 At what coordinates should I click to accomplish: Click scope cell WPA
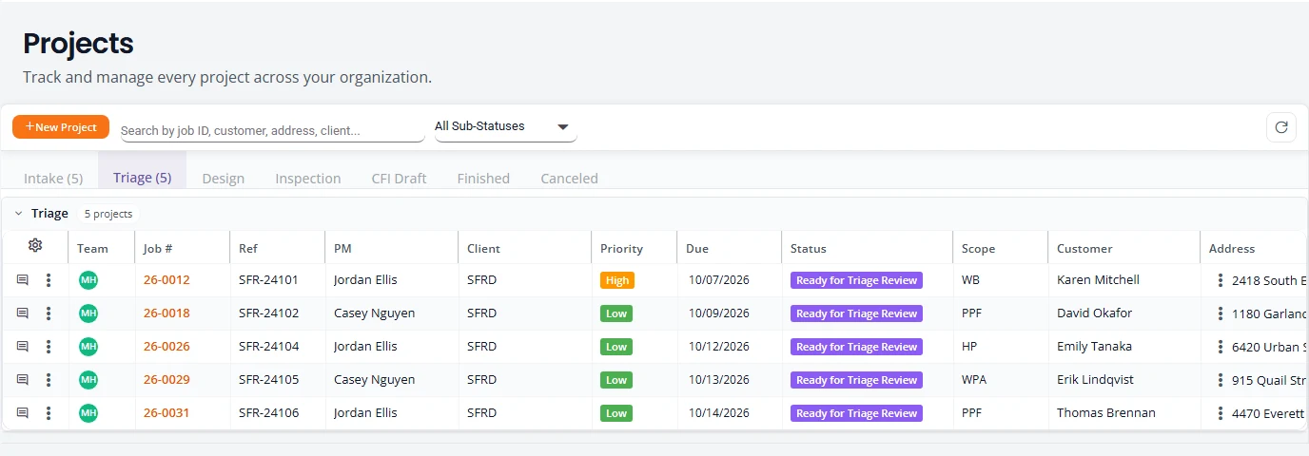pyautogui.click(x=975, y=380)
